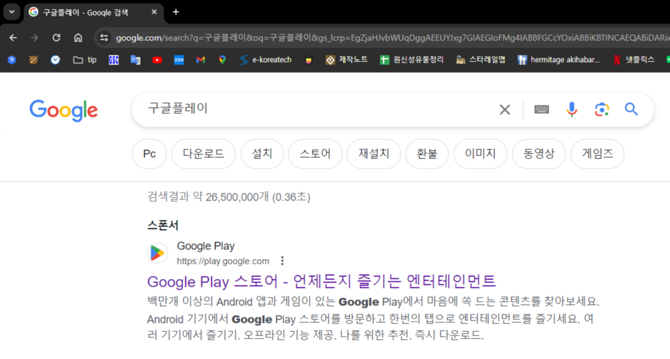Open the blue hexagon bookmark
This screenshot has width=670, height=359.
(x=12, y=60)
